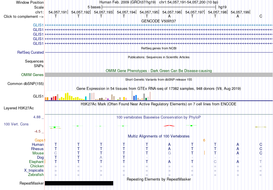Click the gray A in the Dog row

101,158
